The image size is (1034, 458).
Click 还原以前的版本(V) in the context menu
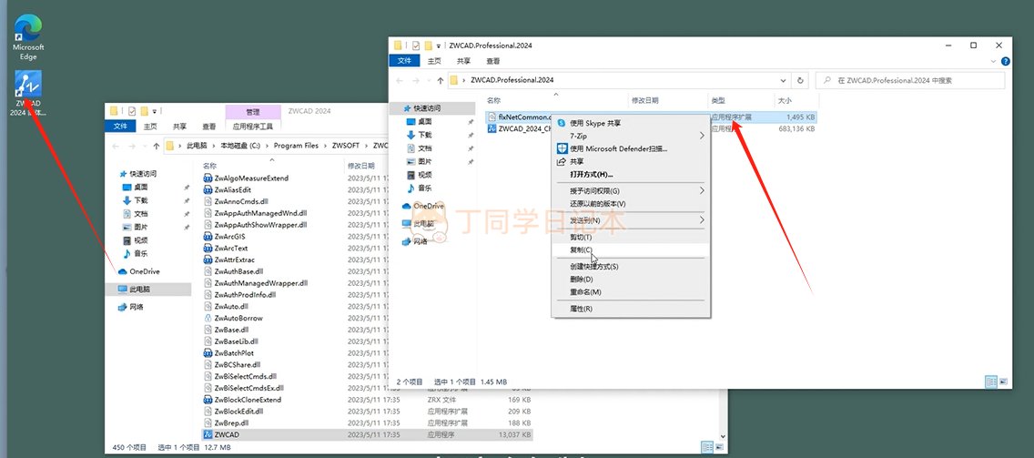597,203
